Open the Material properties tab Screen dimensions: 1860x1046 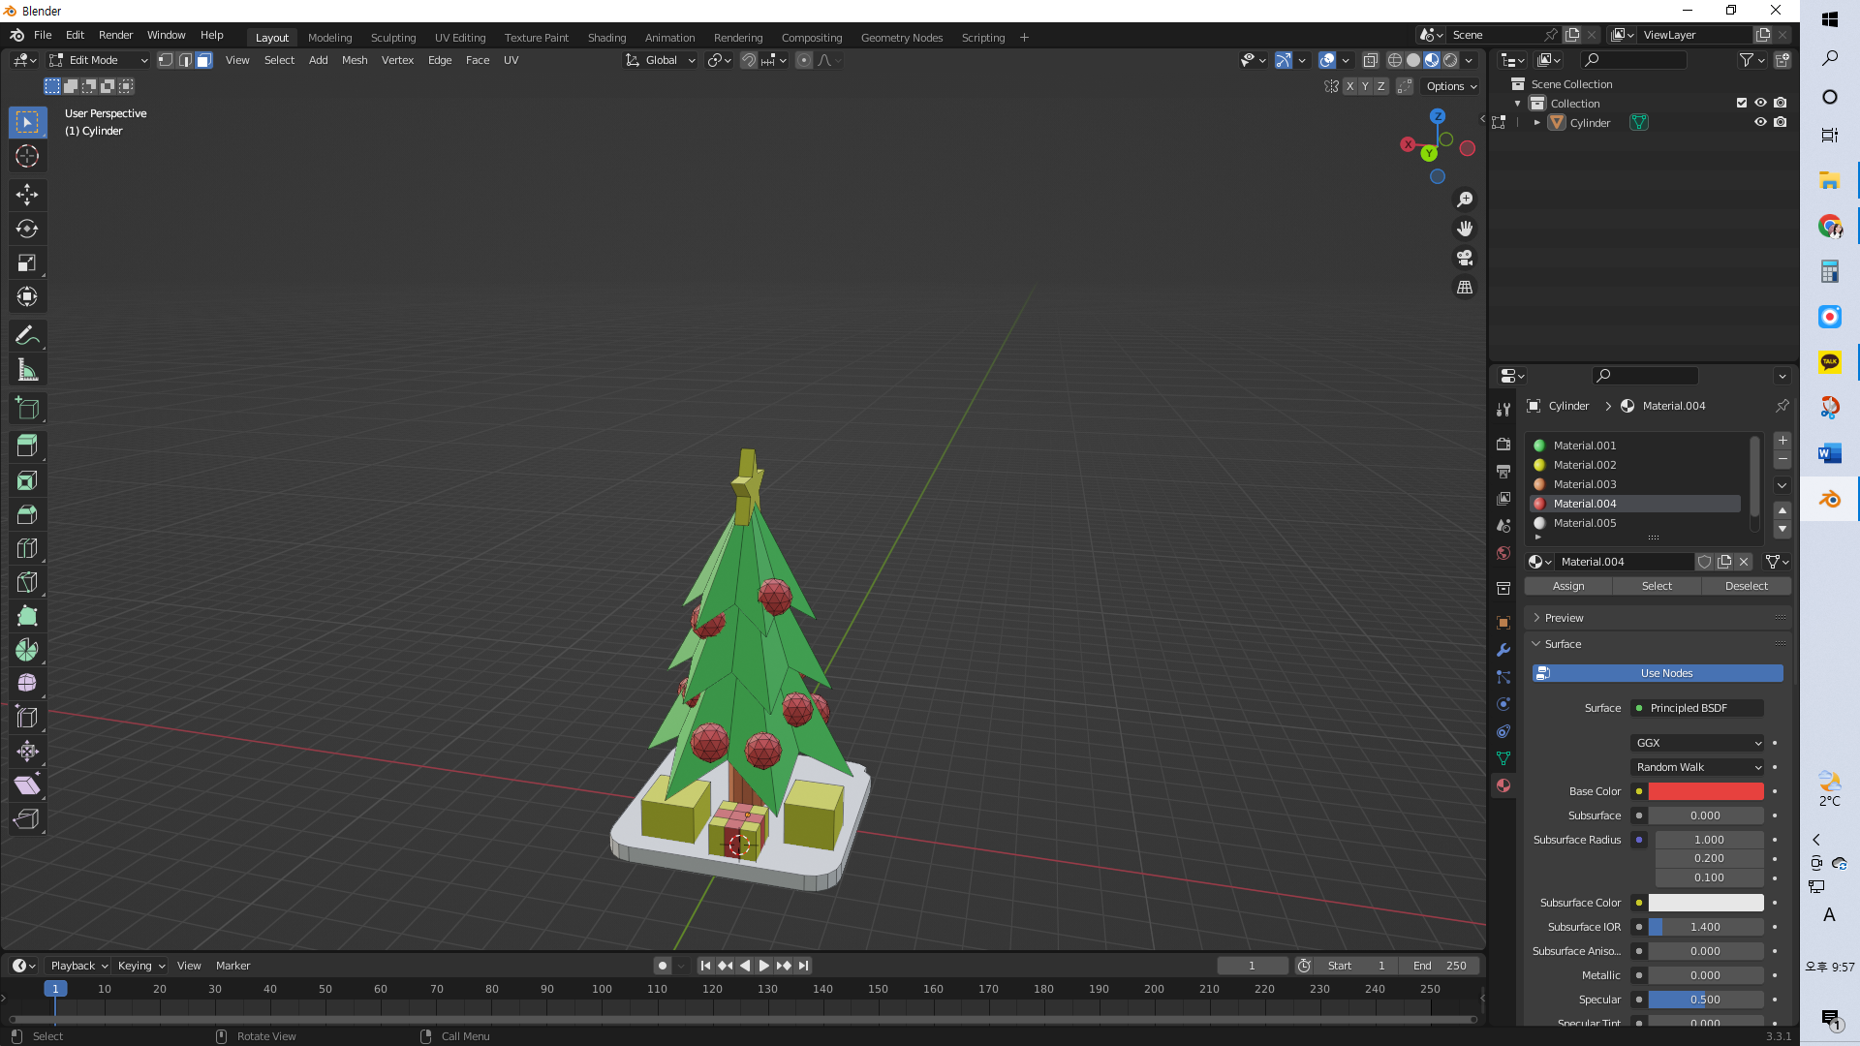pyautogui.click(x=1503, y=785)
